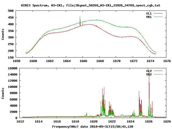Select the XL1 legend label
The width and height of the screenshot is (172, 129).
(x=149, y=13)
